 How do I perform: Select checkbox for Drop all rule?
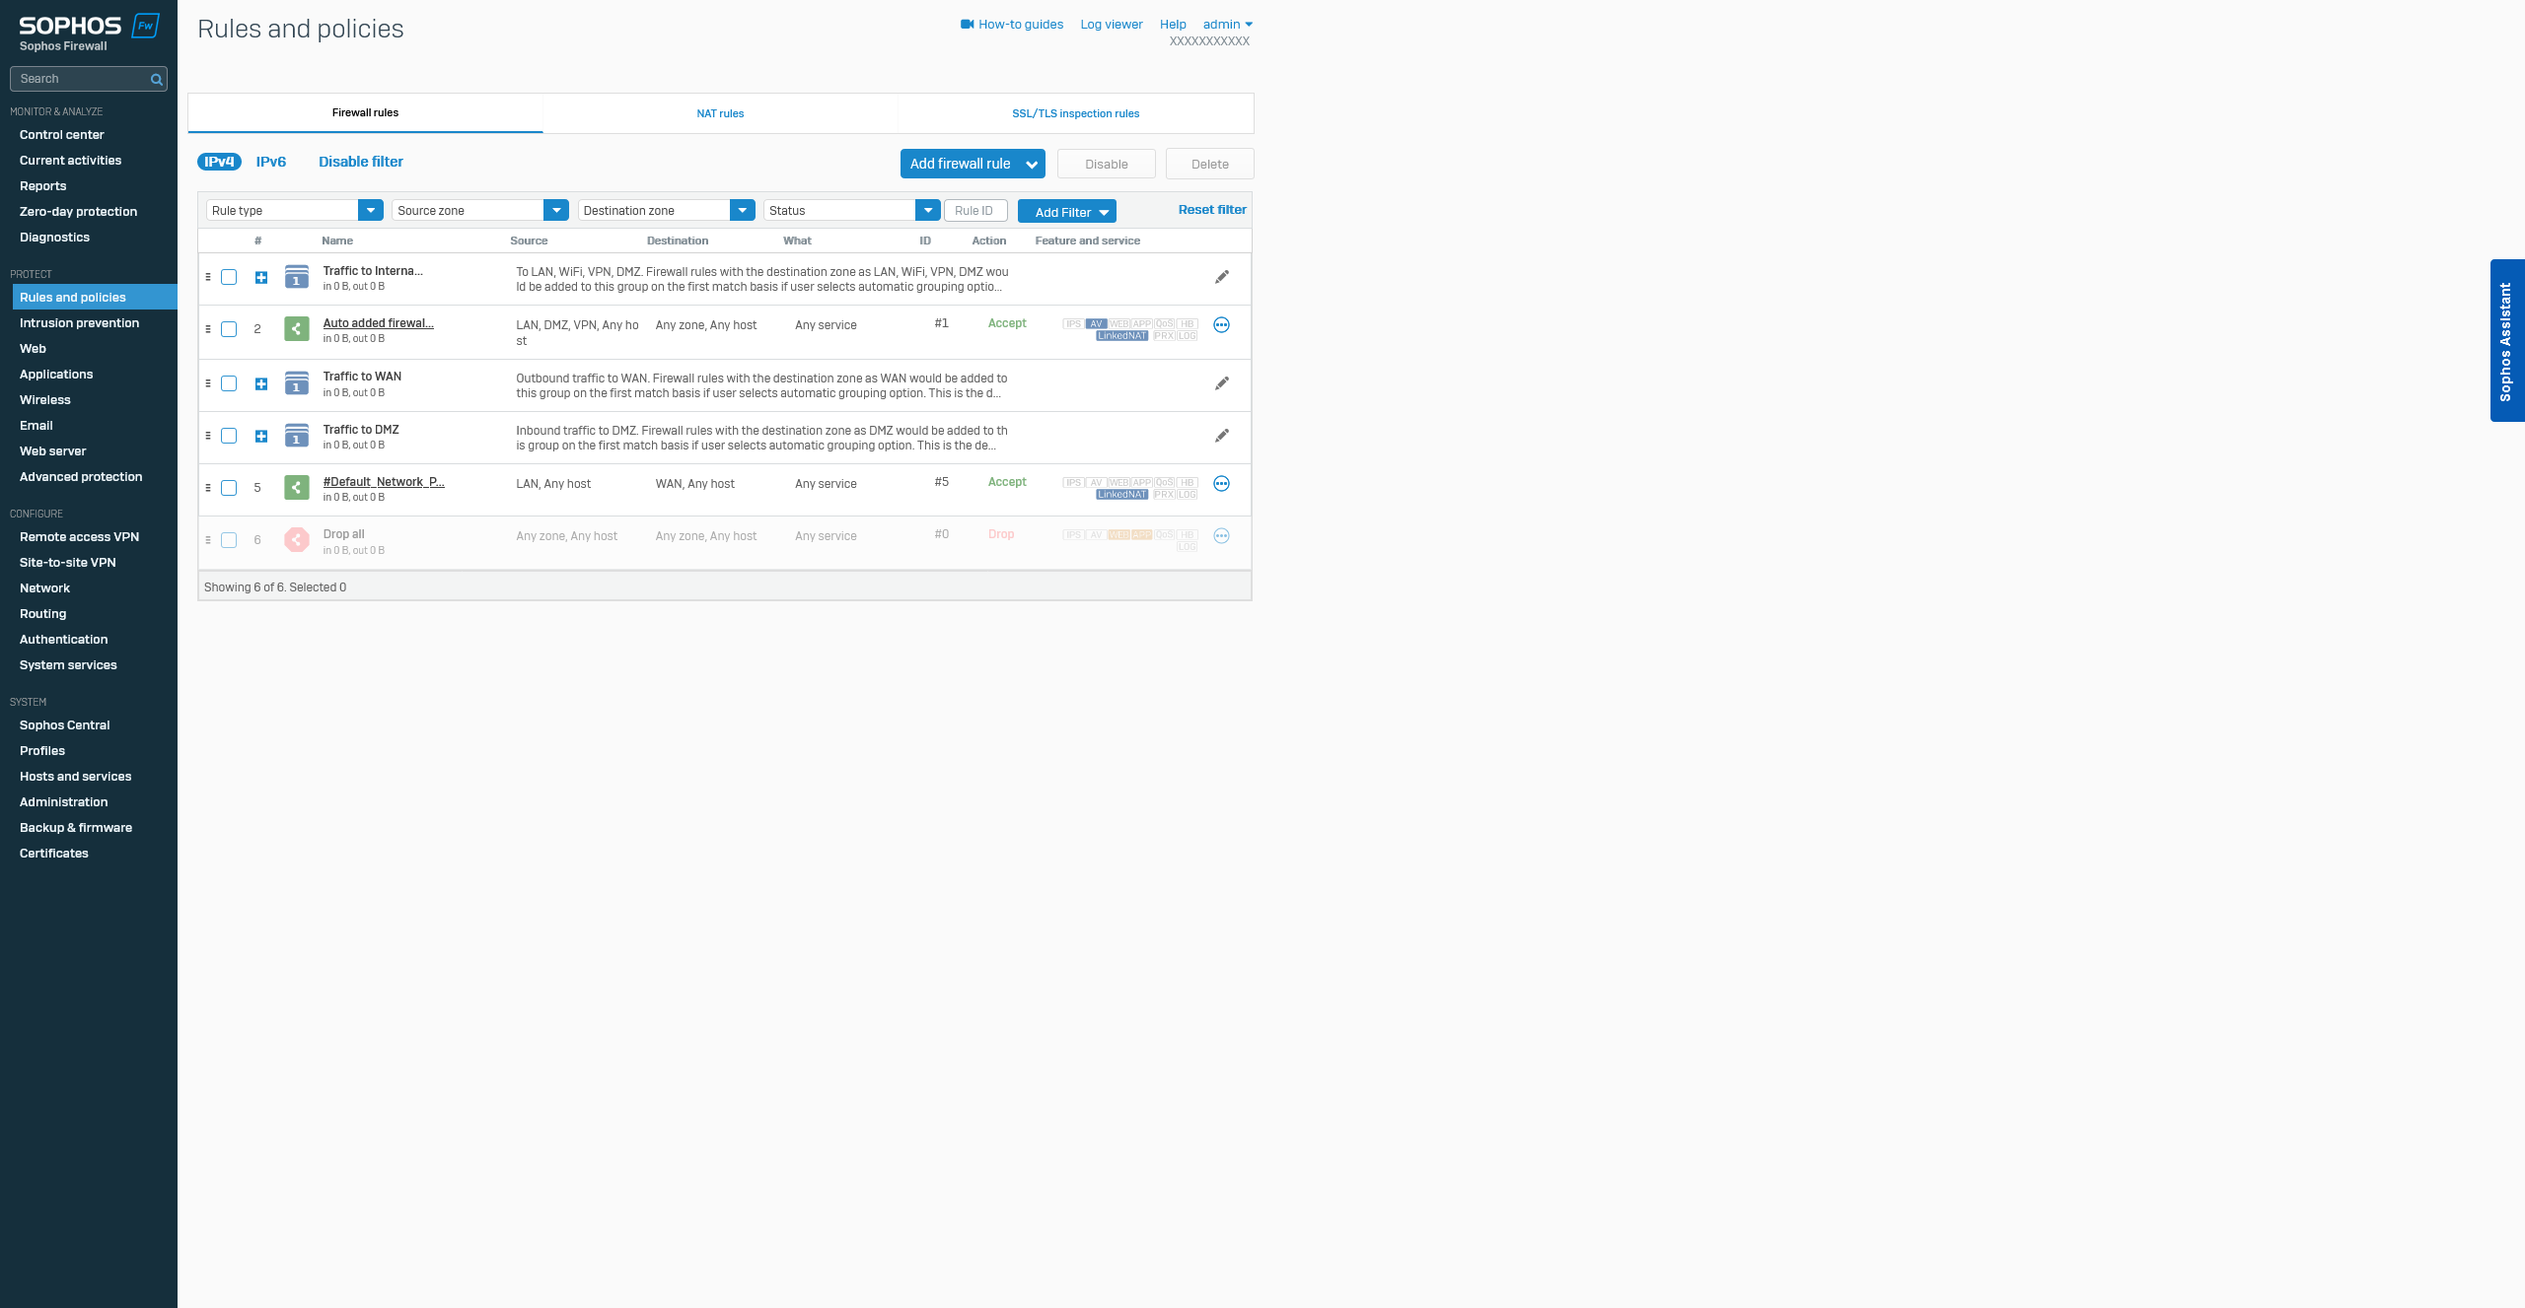[229, 540]
